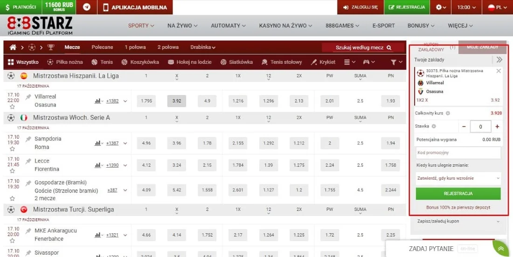Toggle the 3.92 draw odds selection
Screen dimensions: 513x257
176,101
